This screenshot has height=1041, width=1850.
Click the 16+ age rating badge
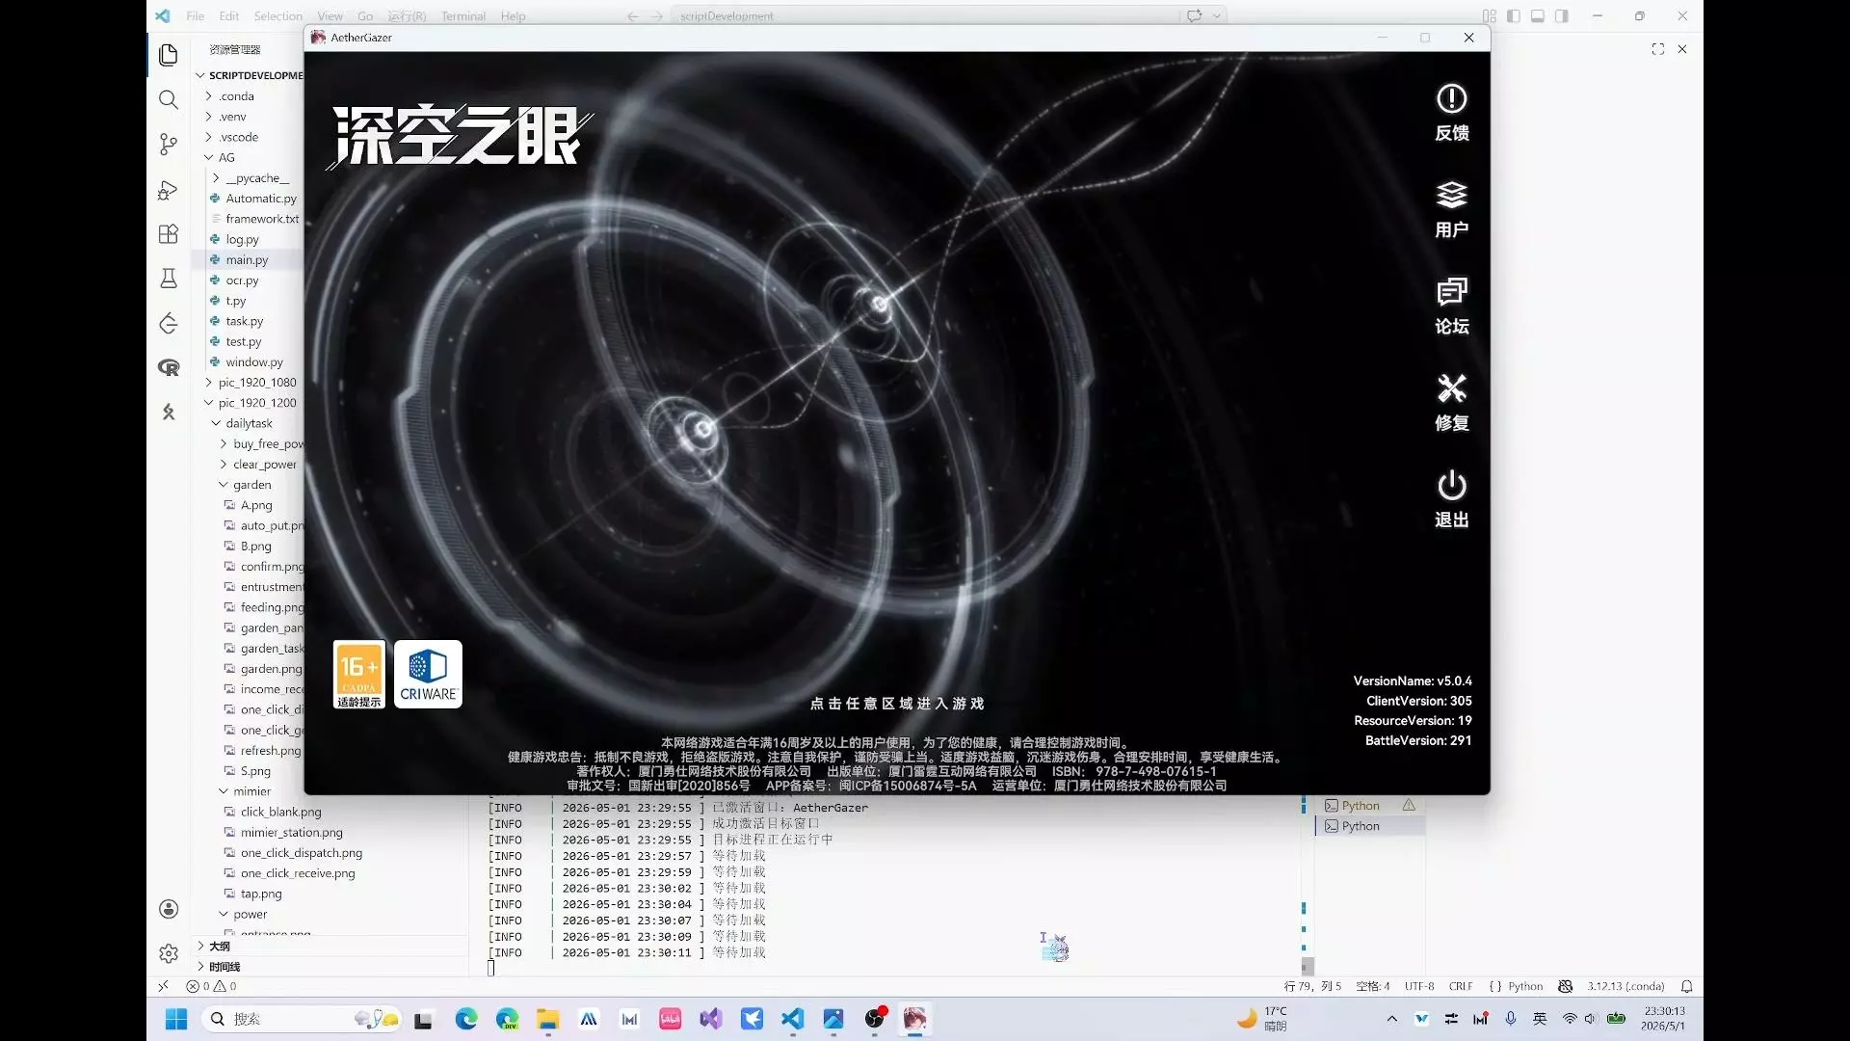(359, 674)
